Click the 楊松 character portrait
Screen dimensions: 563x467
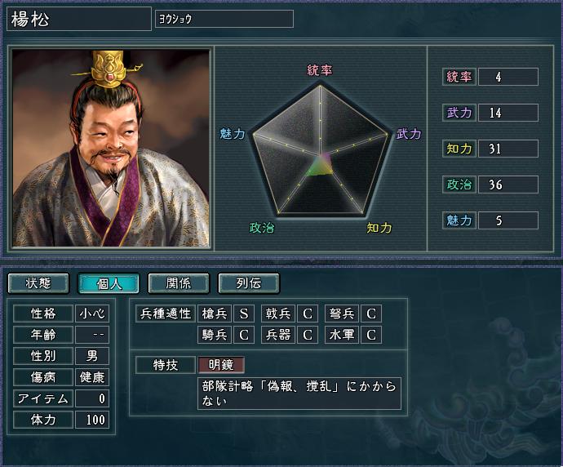[x=111, y=148]
